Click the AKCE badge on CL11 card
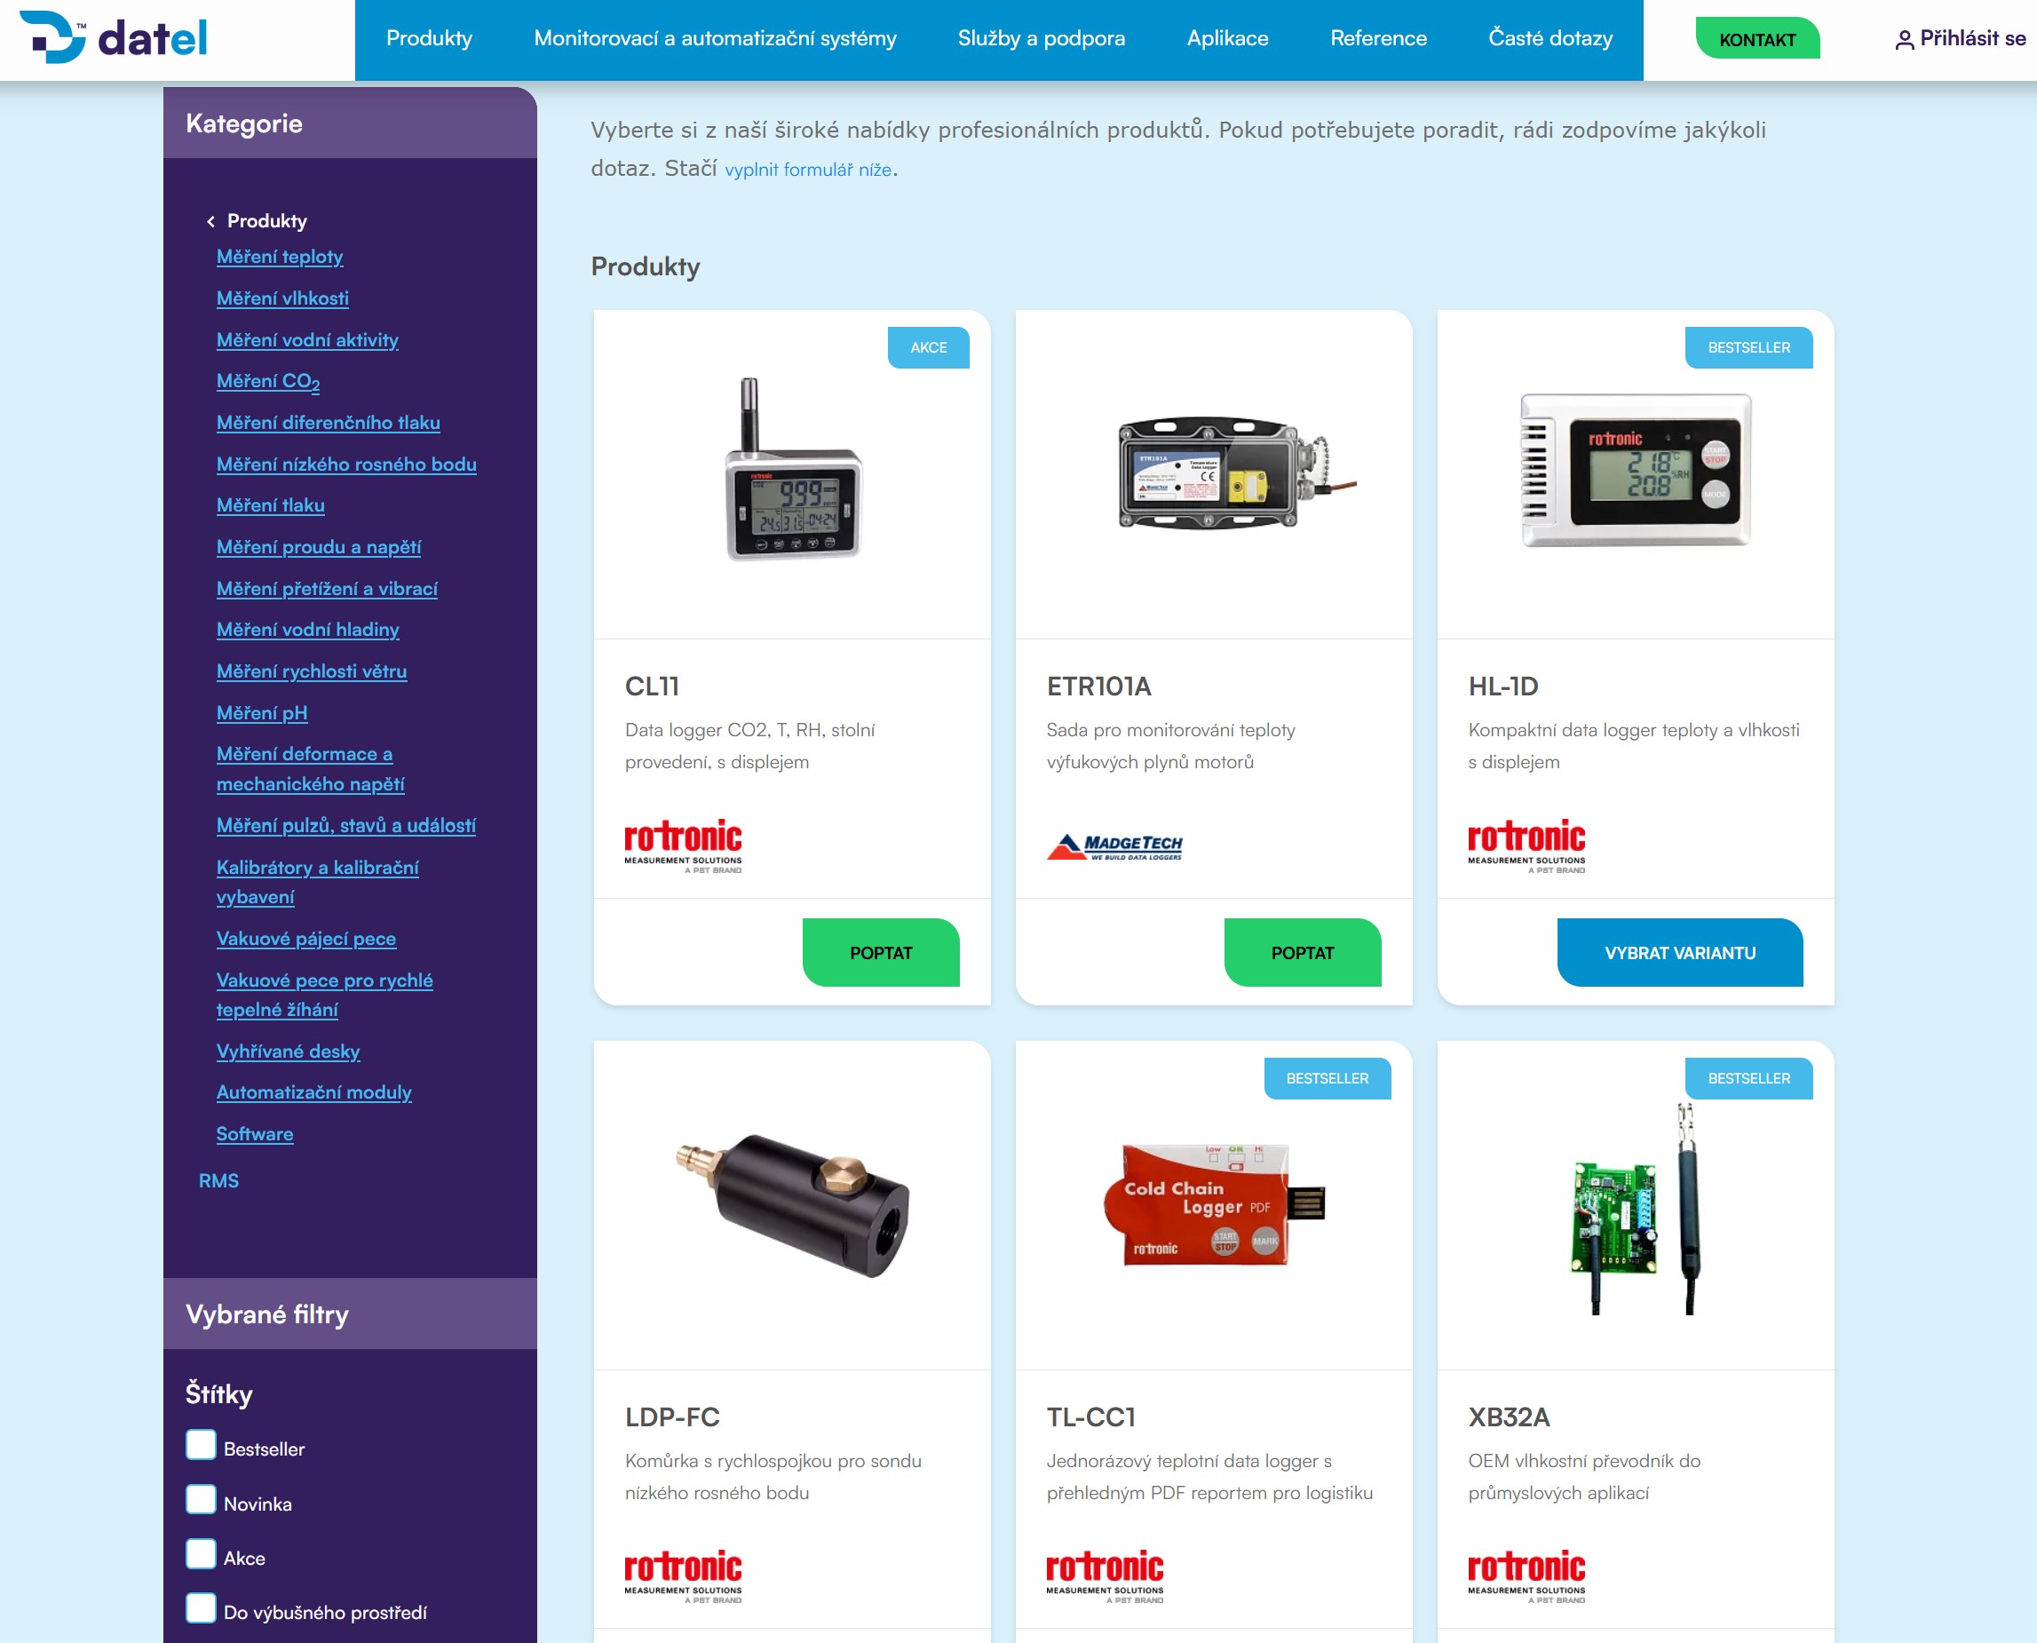 [927, 347]
